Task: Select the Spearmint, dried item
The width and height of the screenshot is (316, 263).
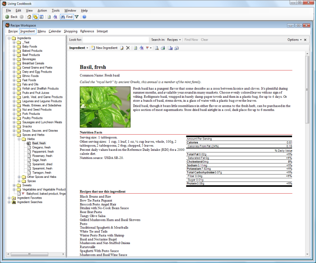Action: coord(42,164)
